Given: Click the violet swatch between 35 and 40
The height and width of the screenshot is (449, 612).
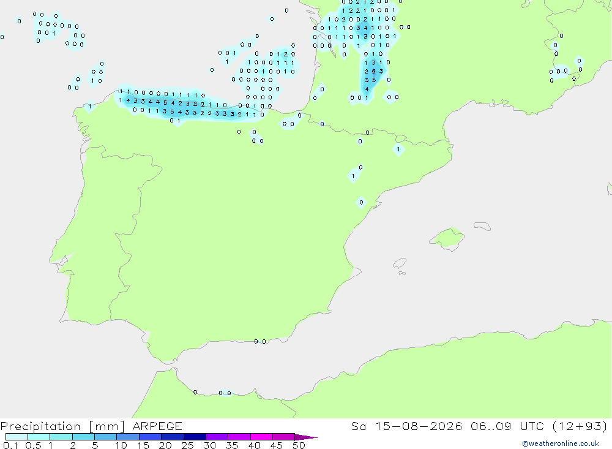Looking at the screenshot, I should click(239, 437).
